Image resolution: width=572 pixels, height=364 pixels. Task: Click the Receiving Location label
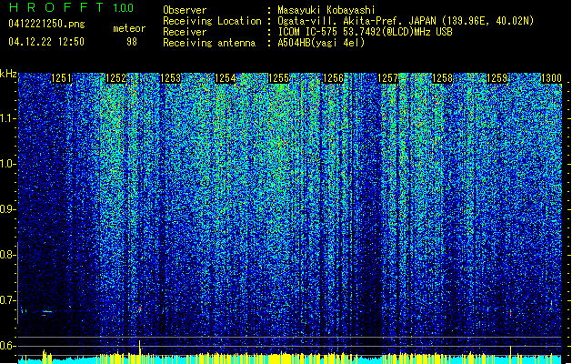212,21
